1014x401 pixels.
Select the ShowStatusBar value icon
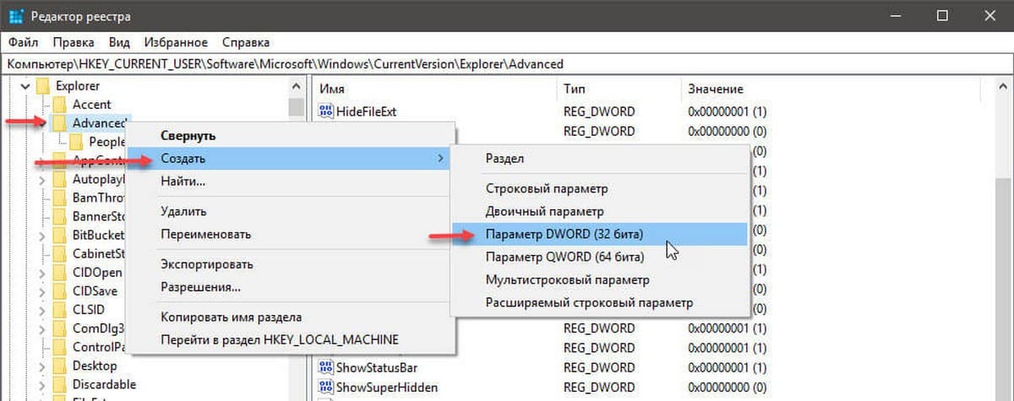[325, 367]
